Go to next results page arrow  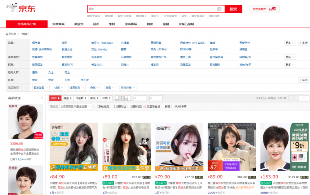[x=304, y=98]
